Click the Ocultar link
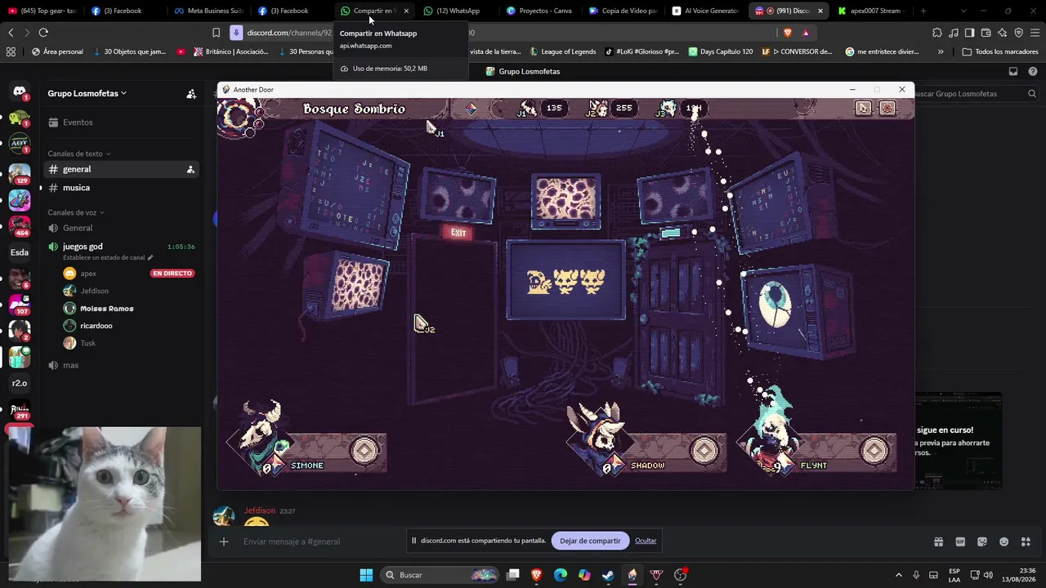 646,541
